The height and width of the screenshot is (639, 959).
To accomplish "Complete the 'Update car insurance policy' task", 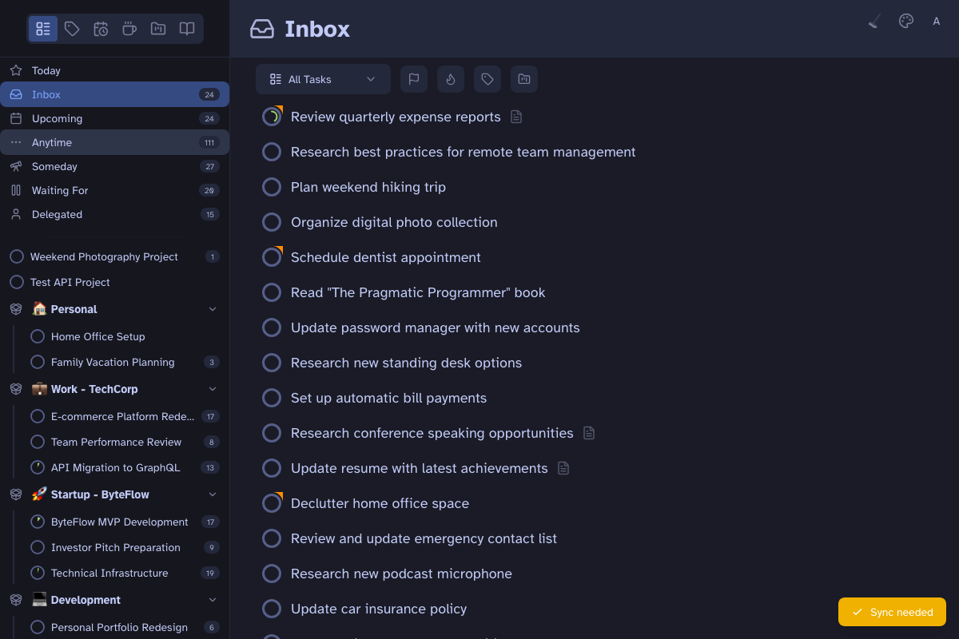I will point(272,609).
